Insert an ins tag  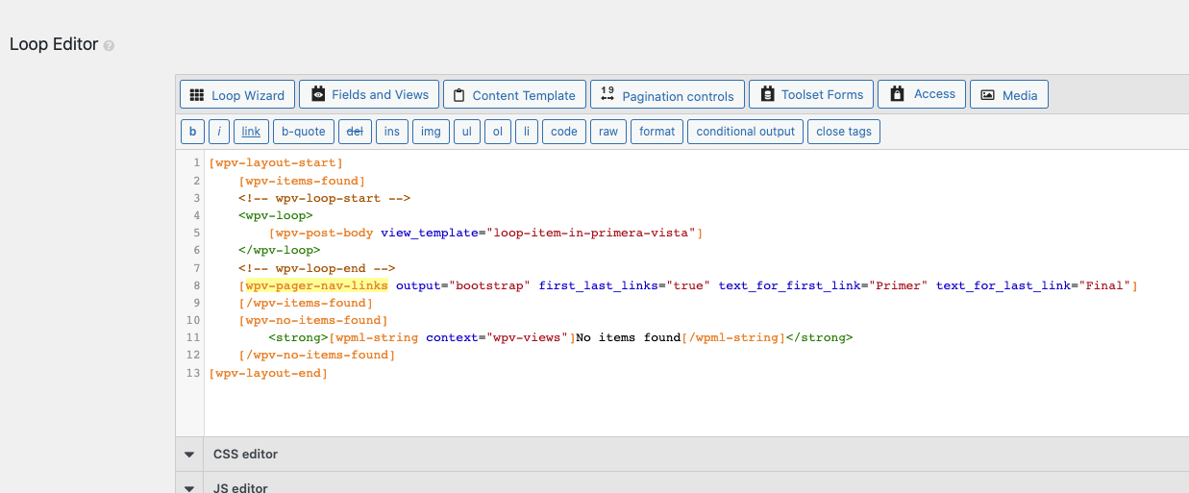(392, 132)
